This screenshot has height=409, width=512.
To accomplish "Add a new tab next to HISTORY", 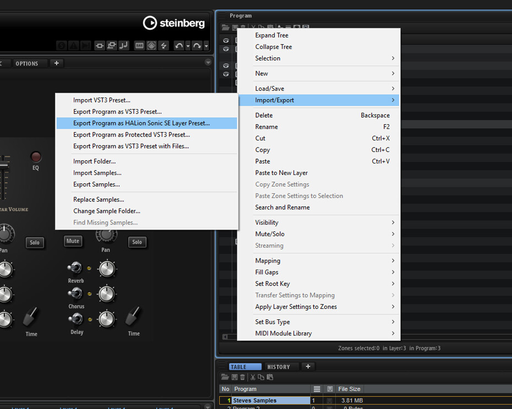I will click(x=308, y=367).
